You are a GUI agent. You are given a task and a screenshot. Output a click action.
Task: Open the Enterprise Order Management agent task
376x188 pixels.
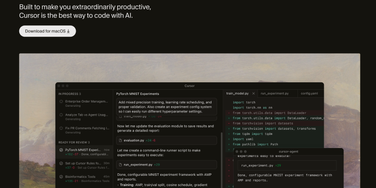click(x=84, y=103)
